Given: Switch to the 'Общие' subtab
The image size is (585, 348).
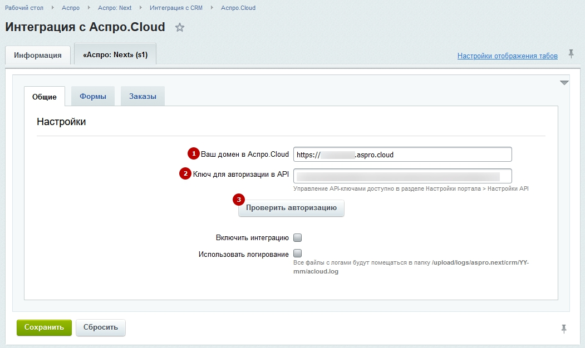Looking at the screenshot, I should click(45, 97).
